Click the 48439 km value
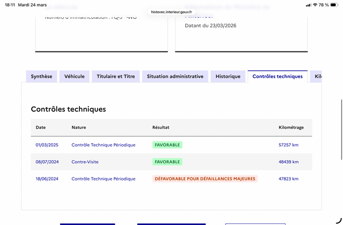 [289, 162]
